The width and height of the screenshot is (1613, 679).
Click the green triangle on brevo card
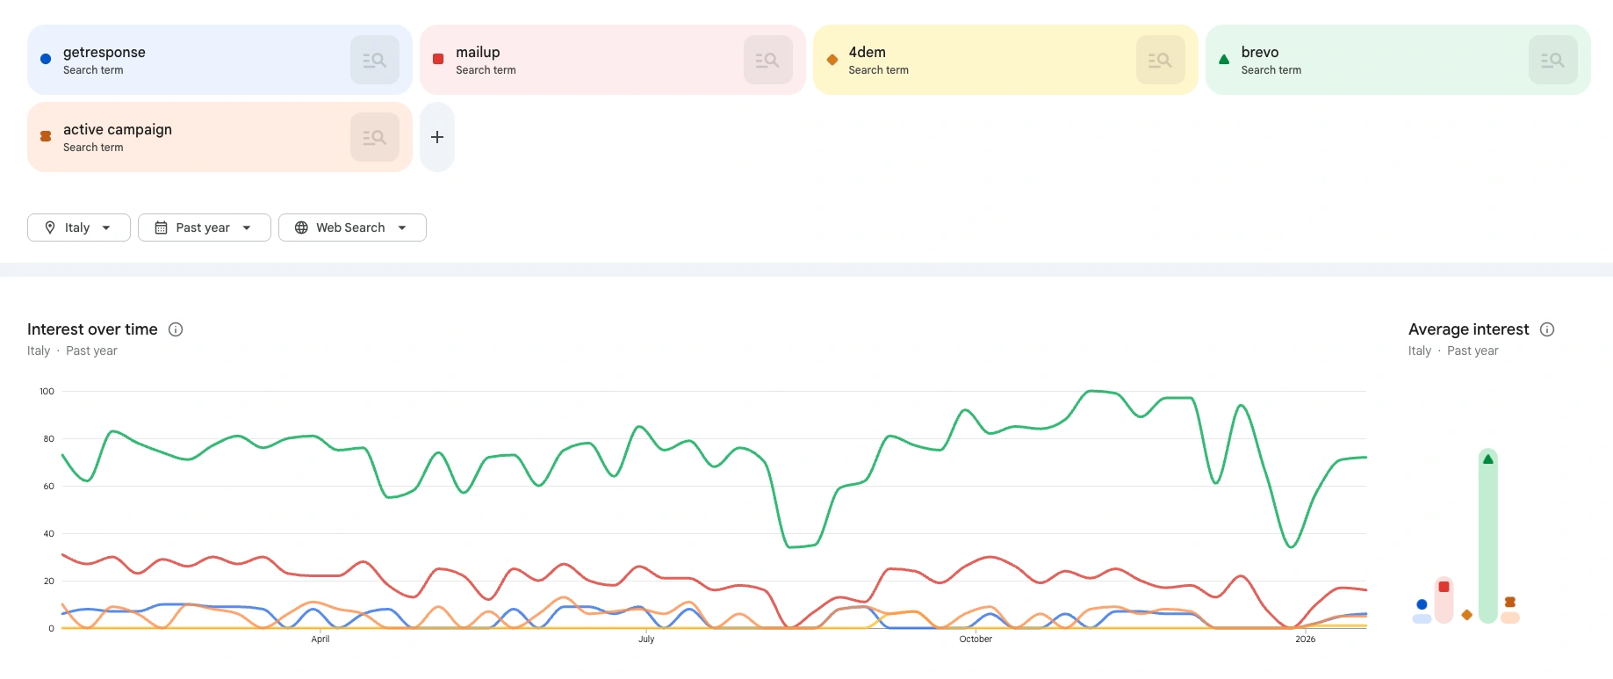point(1224,59)
